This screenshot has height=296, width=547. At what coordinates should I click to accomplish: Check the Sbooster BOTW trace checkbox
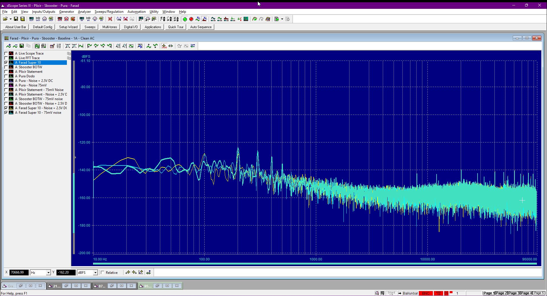[6, 67]
